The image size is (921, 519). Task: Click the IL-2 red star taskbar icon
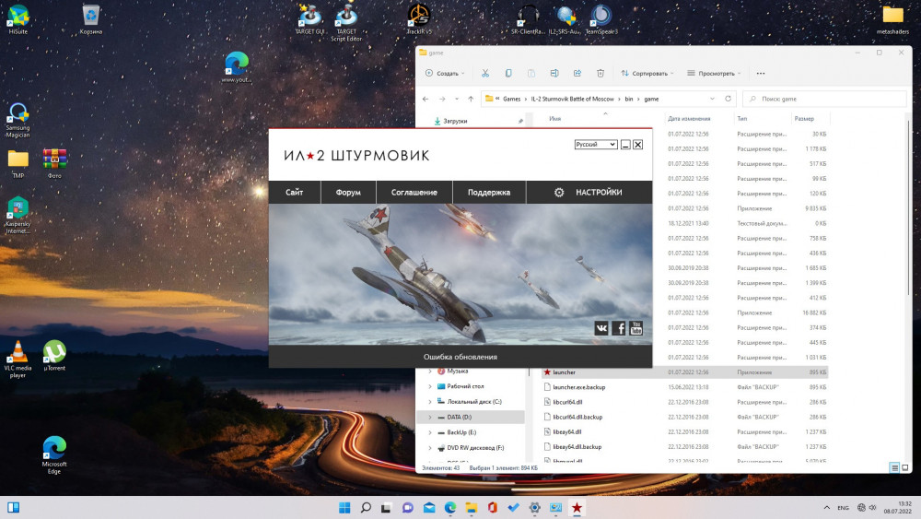pos(577,507)
